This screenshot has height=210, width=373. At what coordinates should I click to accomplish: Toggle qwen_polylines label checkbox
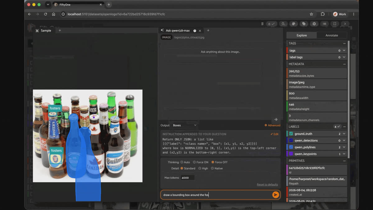291,147
